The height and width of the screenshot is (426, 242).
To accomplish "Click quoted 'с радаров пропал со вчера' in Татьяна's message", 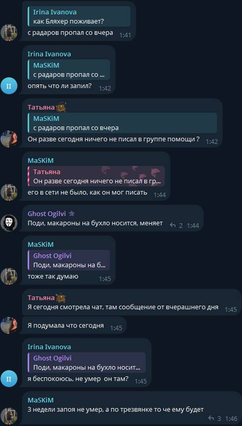I will 122,123.
